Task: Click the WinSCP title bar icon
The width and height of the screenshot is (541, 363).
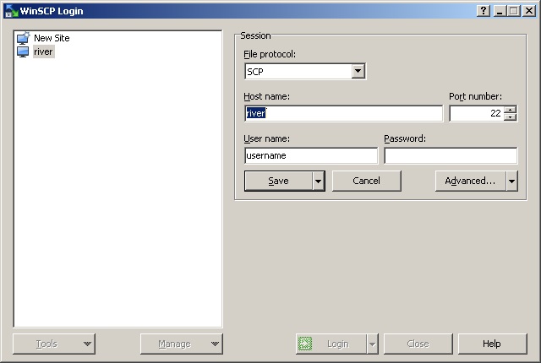Action: [x=11, y=11]
